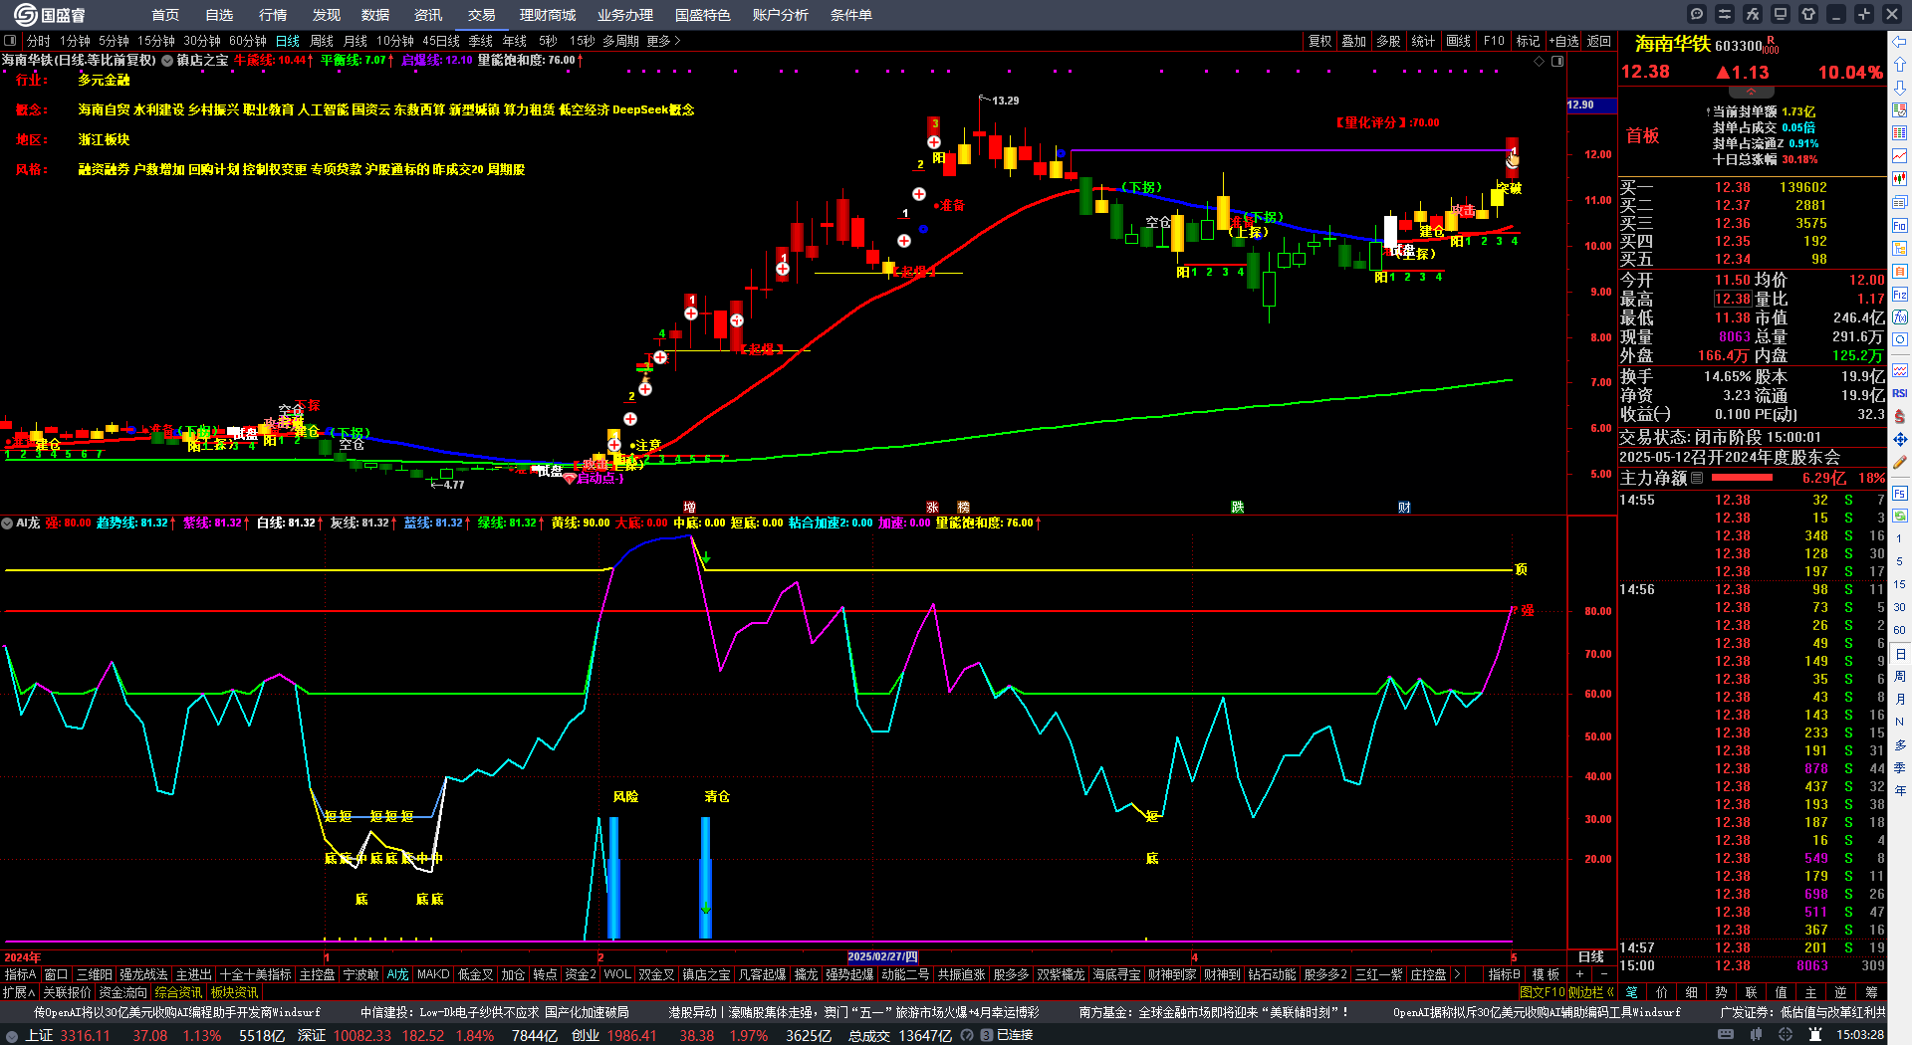This screenshot has height=1045, width=1912.
Task: Click the keyboard icon in status bar
Action: click(1726, 1035)
